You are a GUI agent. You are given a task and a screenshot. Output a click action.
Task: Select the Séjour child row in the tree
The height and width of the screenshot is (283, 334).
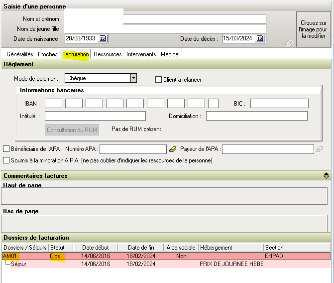19,264
